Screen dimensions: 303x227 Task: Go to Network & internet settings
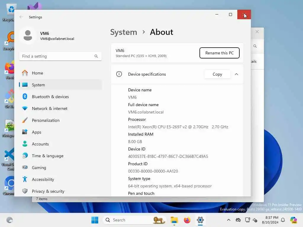60,108
